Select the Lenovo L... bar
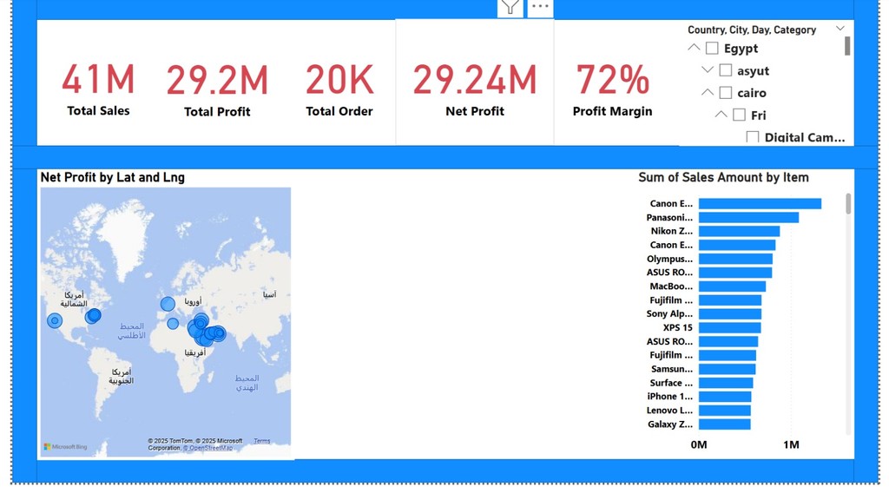The image size is (889, 487). [725, 411]
